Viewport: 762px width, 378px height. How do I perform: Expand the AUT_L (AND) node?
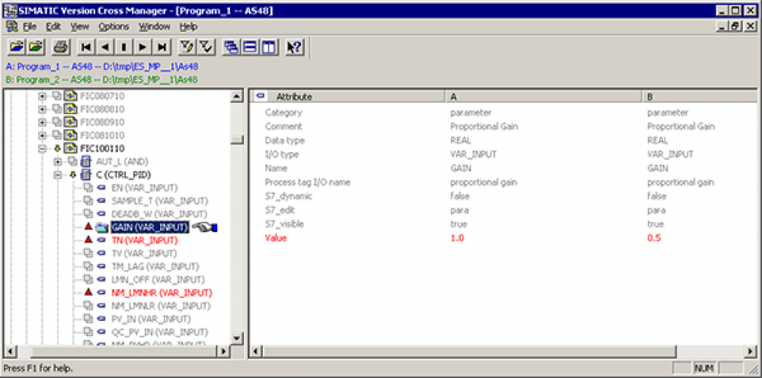58,161
